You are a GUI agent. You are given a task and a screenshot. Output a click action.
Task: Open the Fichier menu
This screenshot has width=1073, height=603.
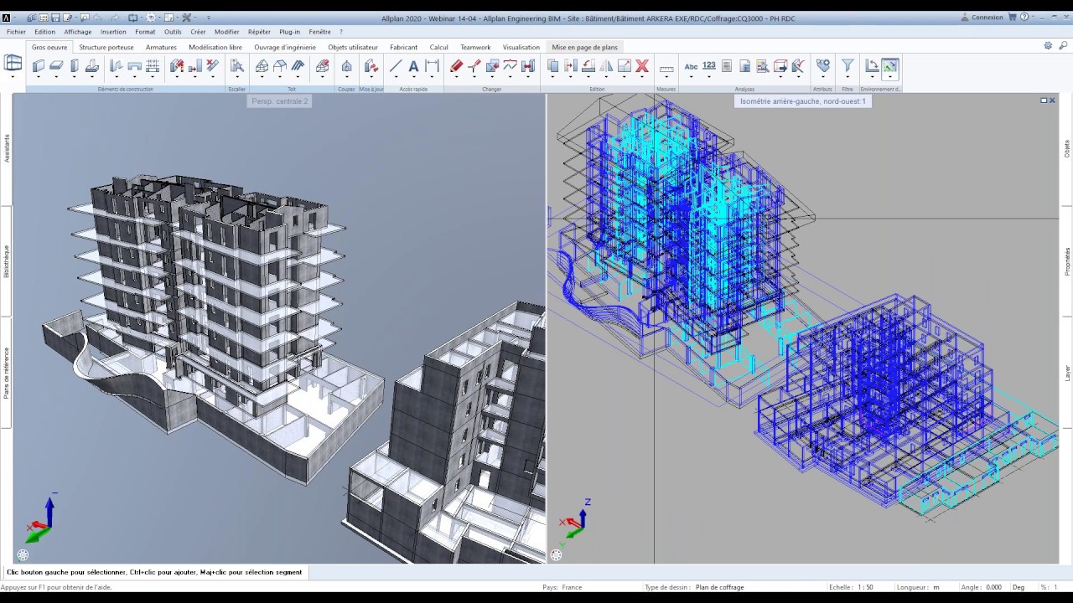tap(16, 32)
